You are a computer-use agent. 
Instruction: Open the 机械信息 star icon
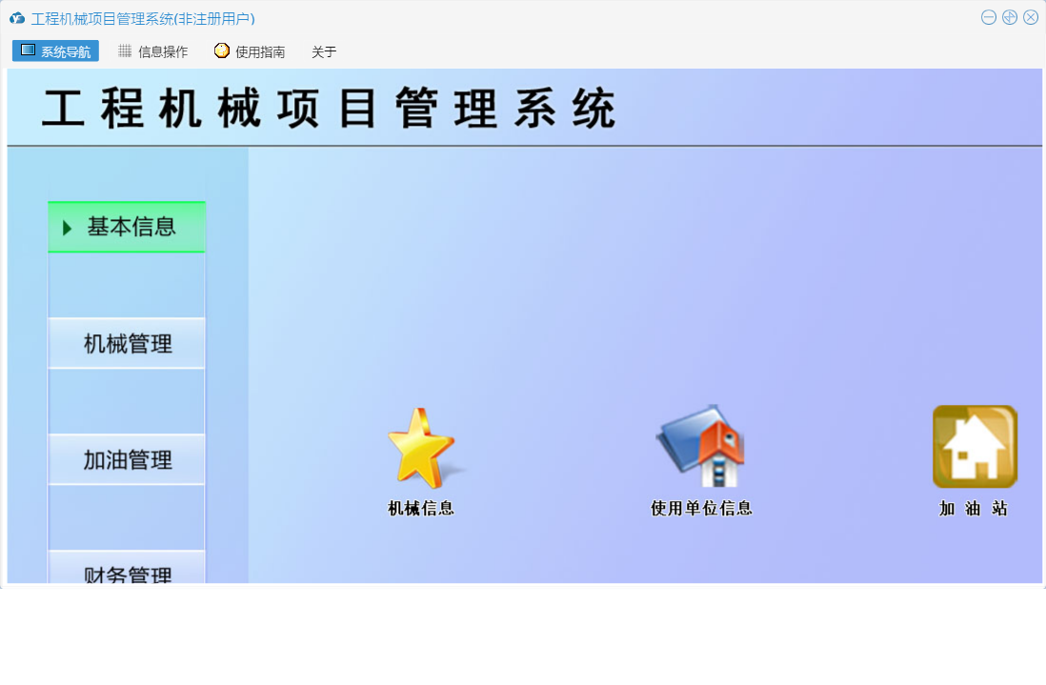[424, 448]
